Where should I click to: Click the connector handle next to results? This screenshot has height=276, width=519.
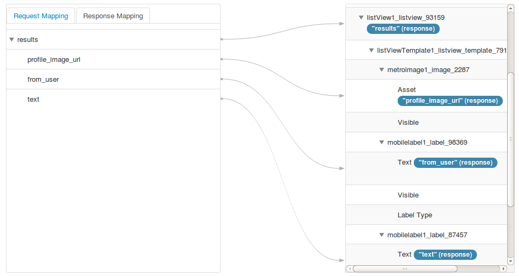pos(221,39)
